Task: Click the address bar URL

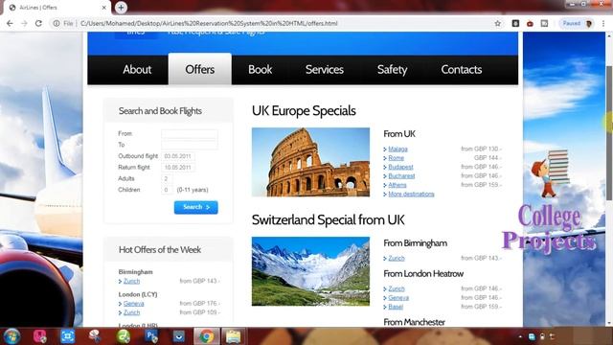Action: click(209, 23)
